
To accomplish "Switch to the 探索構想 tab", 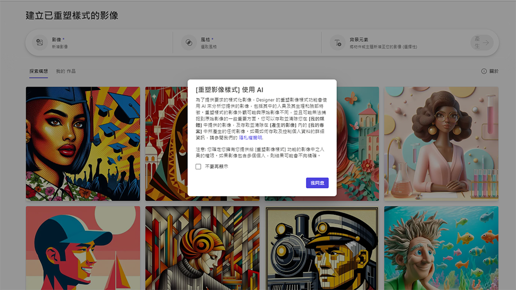I will click(x=39, y=71).
